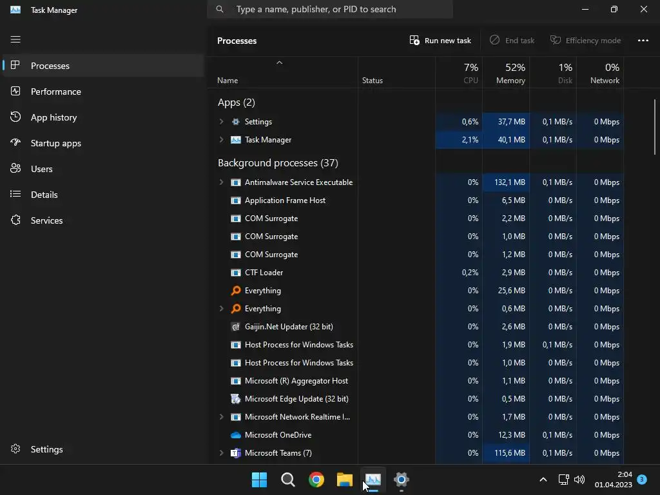Click the Run new task button

(440, 41)
